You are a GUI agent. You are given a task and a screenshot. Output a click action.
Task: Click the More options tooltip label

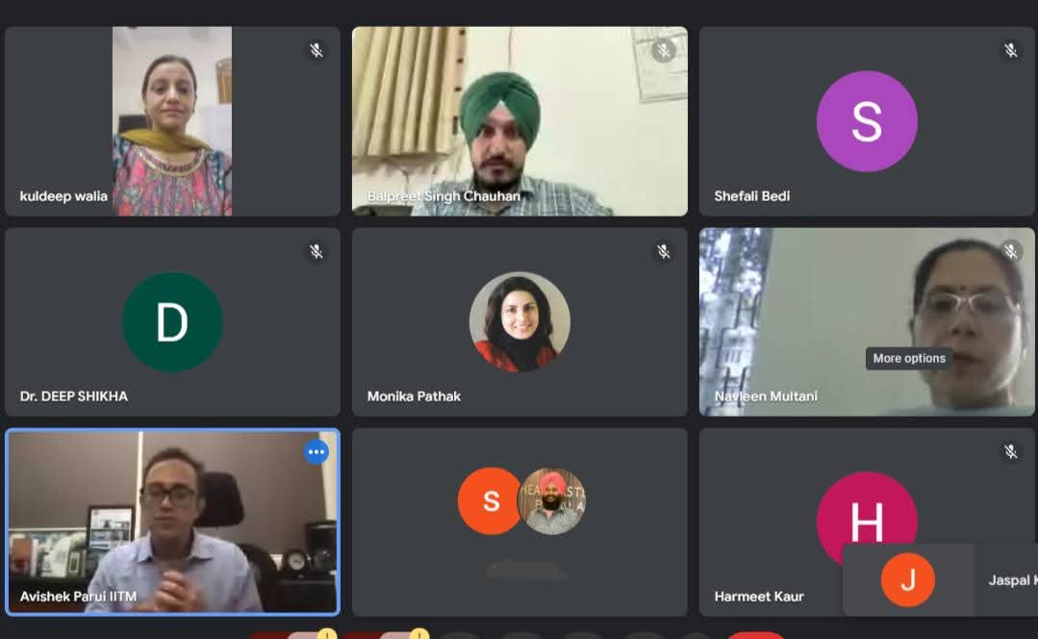click(x=909, y=358)
